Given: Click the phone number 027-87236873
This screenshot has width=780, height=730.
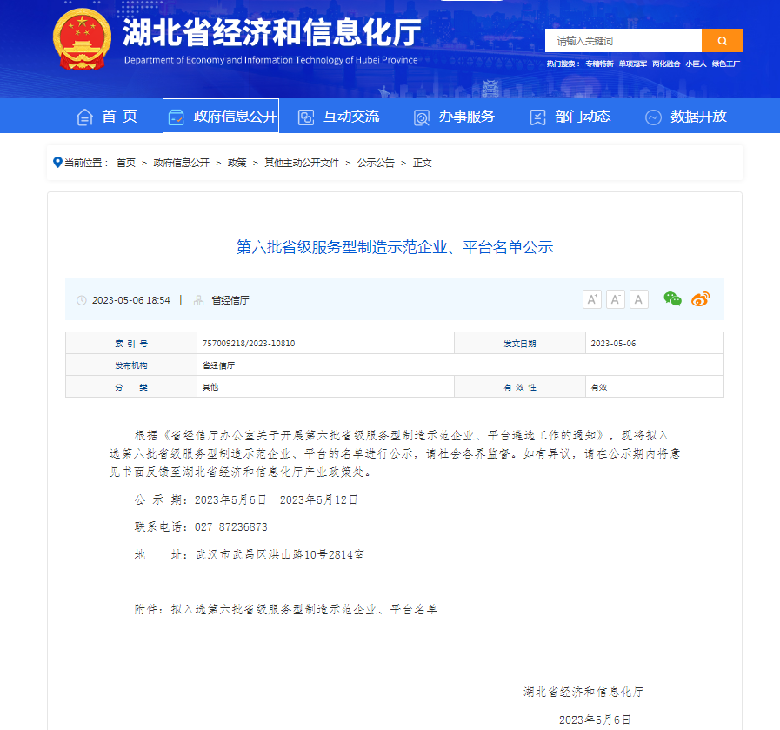Looking at the screenshot, I should [230, 527].
